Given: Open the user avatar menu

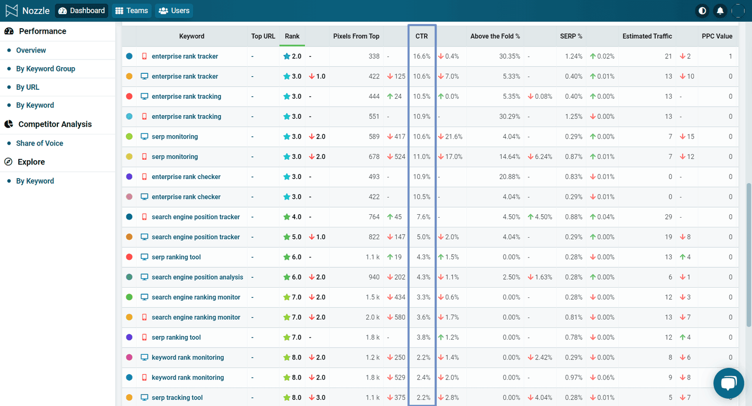Looking at the screenshot, I should click(738, 10).
